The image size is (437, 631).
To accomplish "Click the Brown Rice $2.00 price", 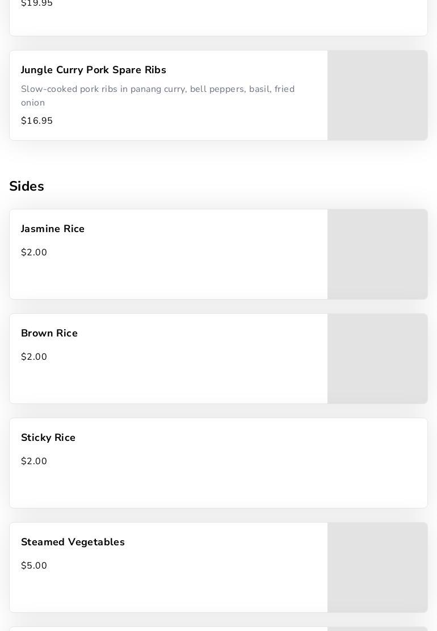I will [34, 357].
